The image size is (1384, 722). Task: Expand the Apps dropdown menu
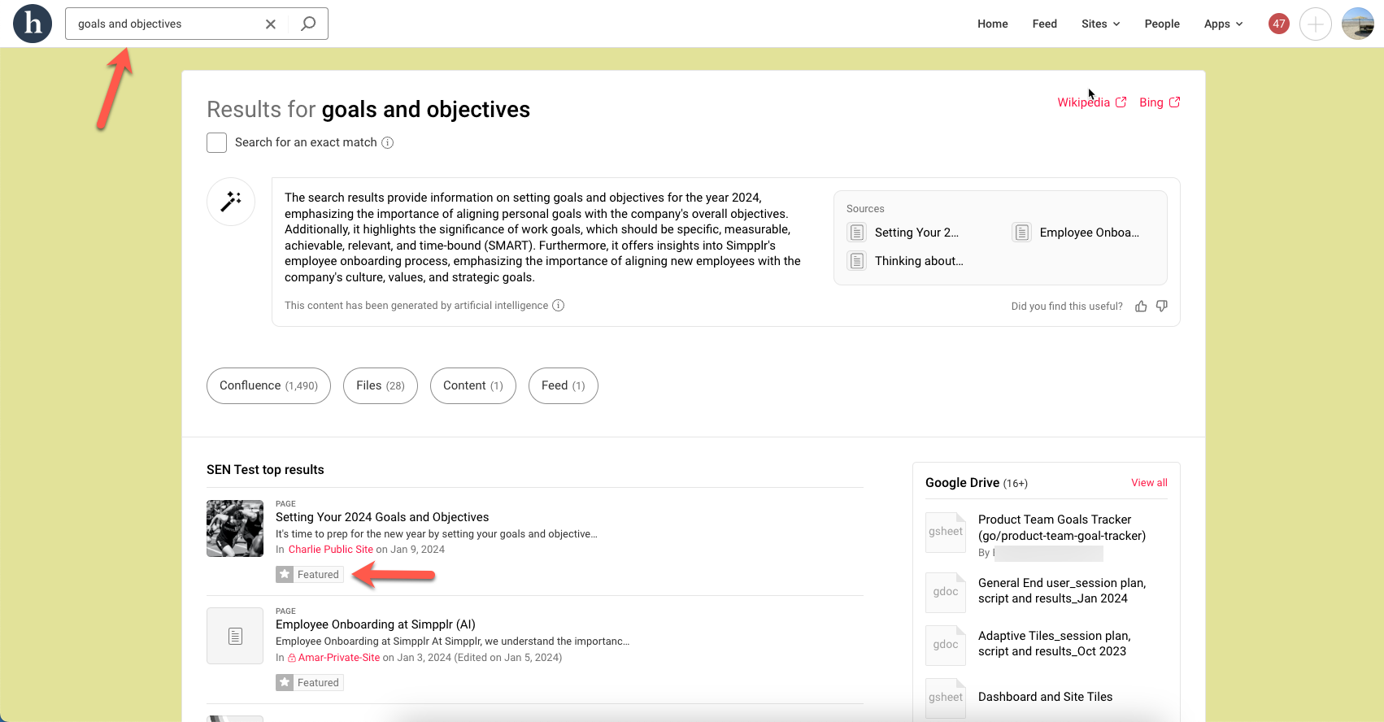point(1223,24)
